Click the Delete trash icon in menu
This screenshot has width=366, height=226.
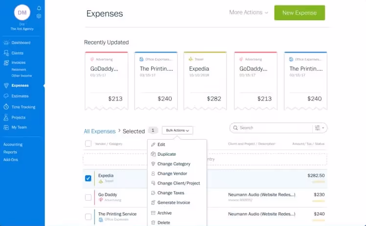tap(153, 223)
